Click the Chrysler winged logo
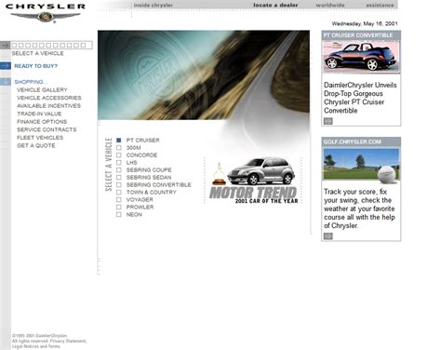This screenshot has height=350, width=441. point(46,17)
